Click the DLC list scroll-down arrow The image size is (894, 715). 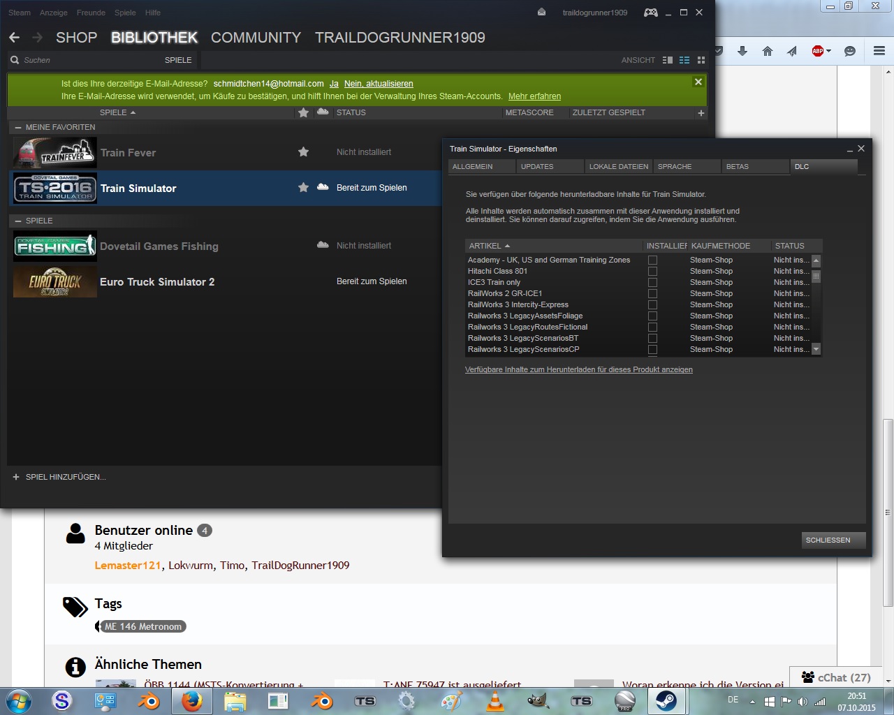pos(816,349)
